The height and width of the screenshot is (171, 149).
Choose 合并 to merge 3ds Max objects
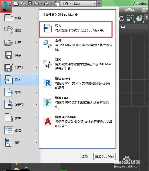pyautogui.click(x=77, y=45)
